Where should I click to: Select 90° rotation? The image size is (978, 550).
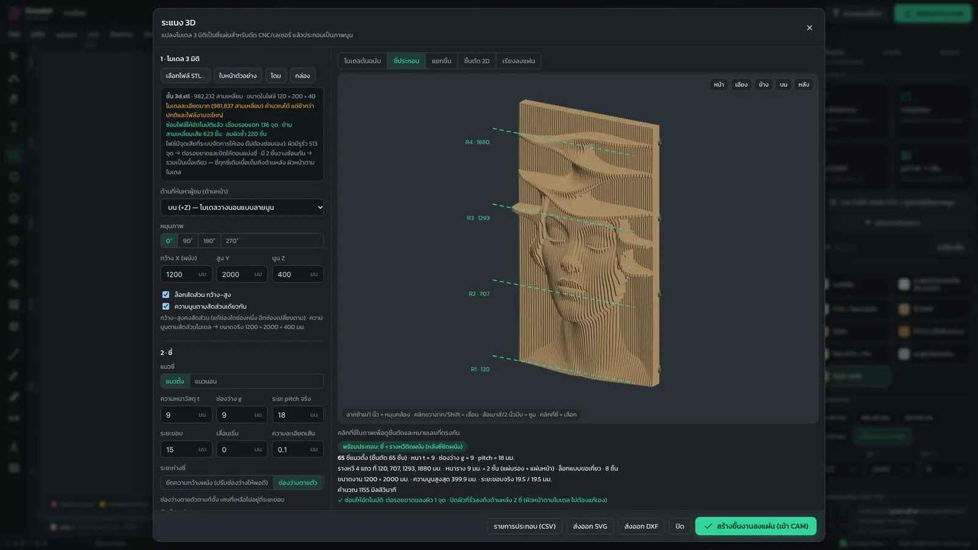click(x=188, y=241)
